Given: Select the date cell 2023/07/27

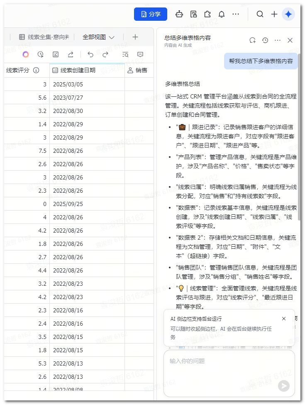Looking at the screenshot, I should point(87,98).
